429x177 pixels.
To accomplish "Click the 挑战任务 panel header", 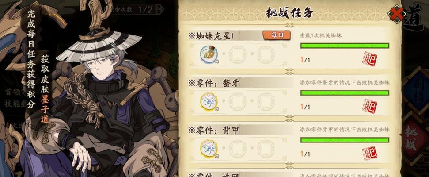I will [x=290, y=13].
